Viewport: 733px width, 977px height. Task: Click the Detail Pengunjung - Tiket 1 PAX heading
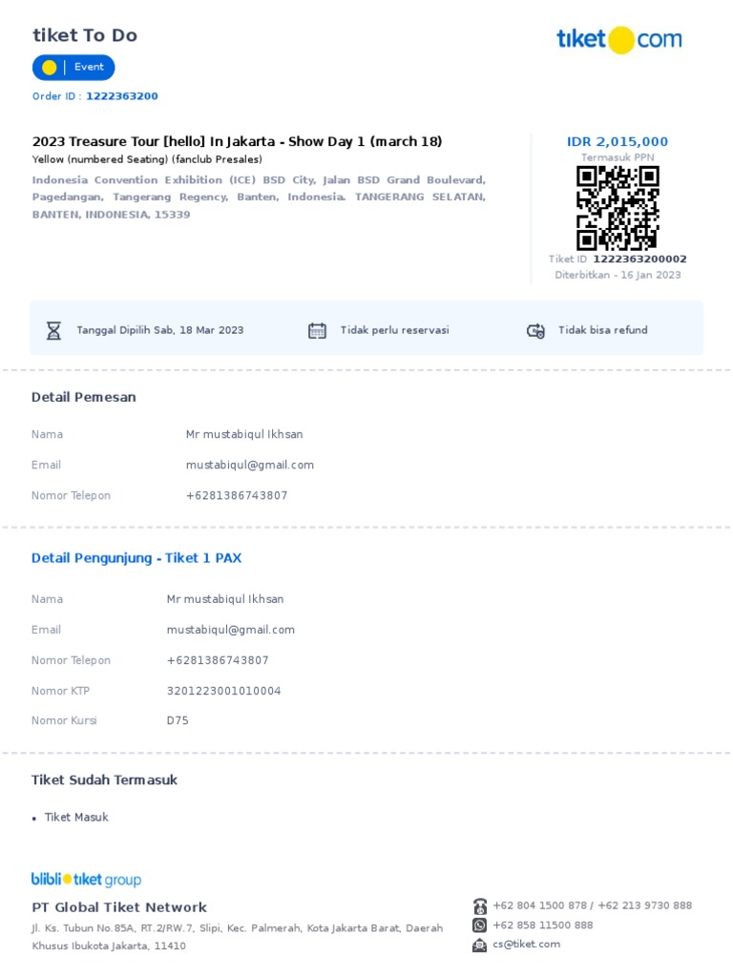click(136, 558)
